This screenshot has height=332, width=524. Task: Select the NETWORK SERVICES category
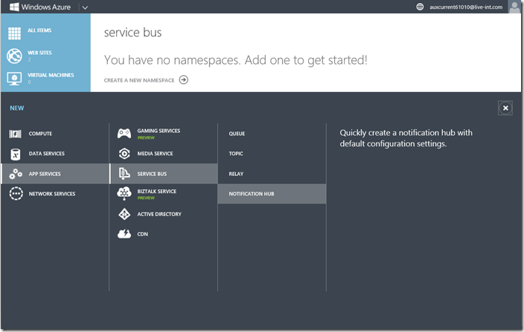click(52, 194)
